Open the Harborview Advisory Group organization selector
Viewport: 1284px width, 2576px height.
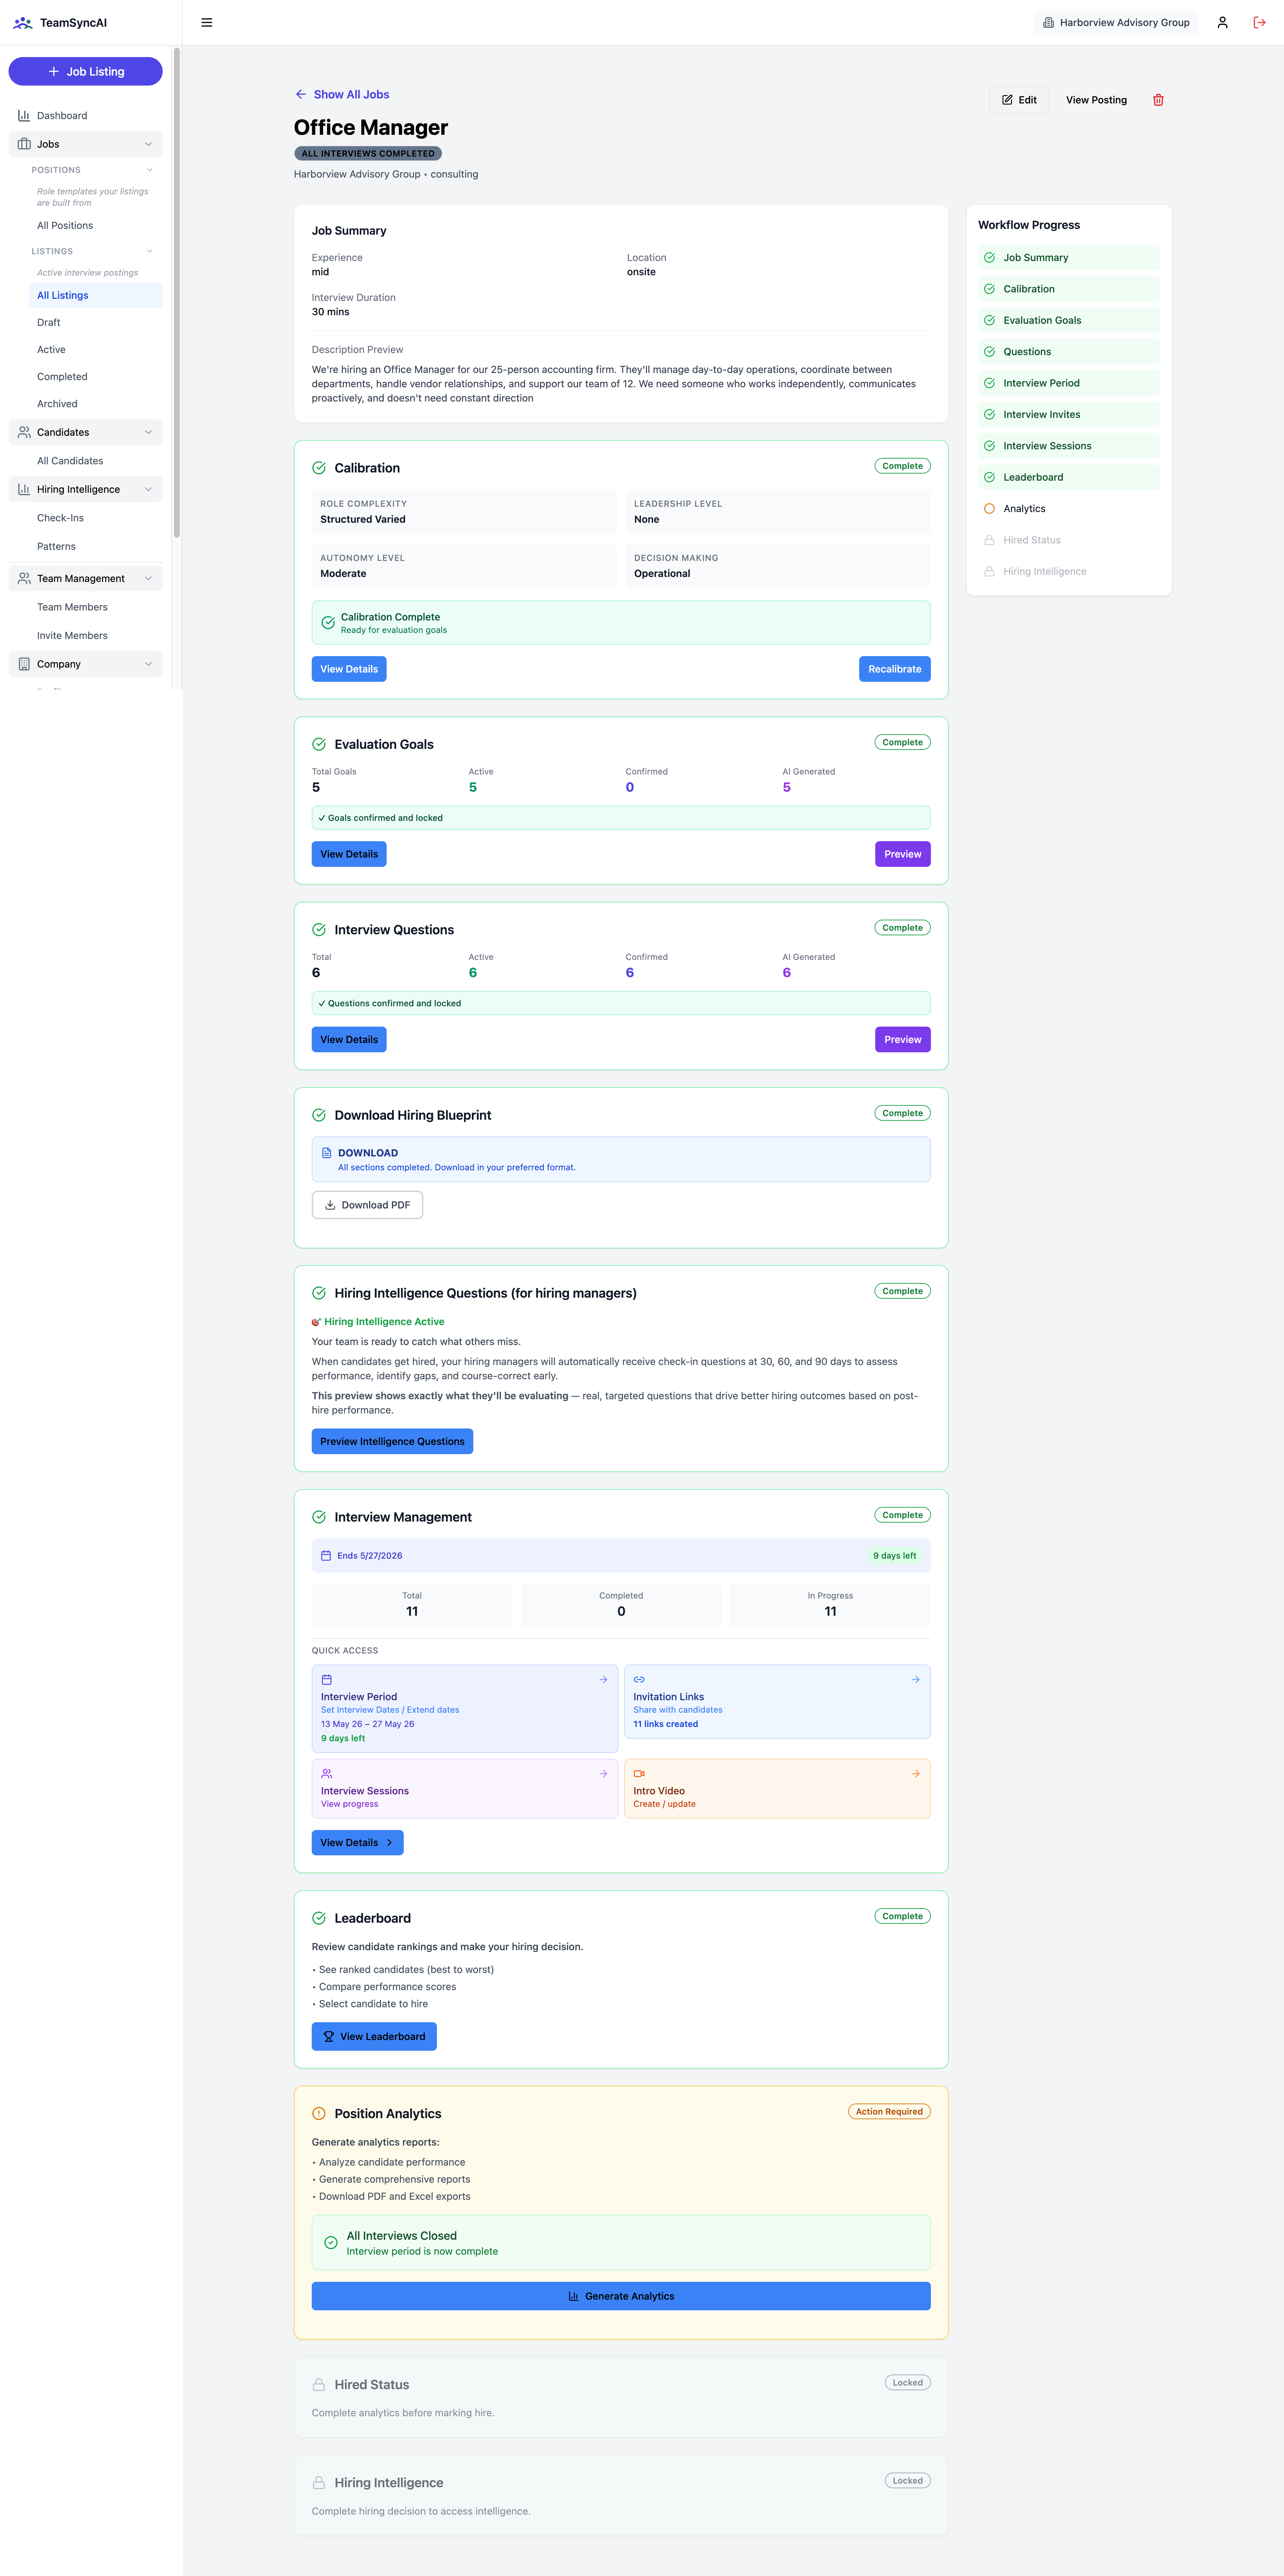click(1116, 22)
